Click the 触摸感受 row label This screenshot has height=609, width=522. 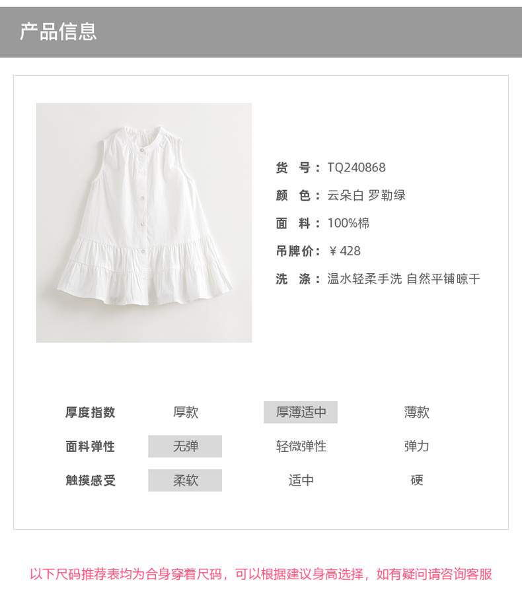91,480
